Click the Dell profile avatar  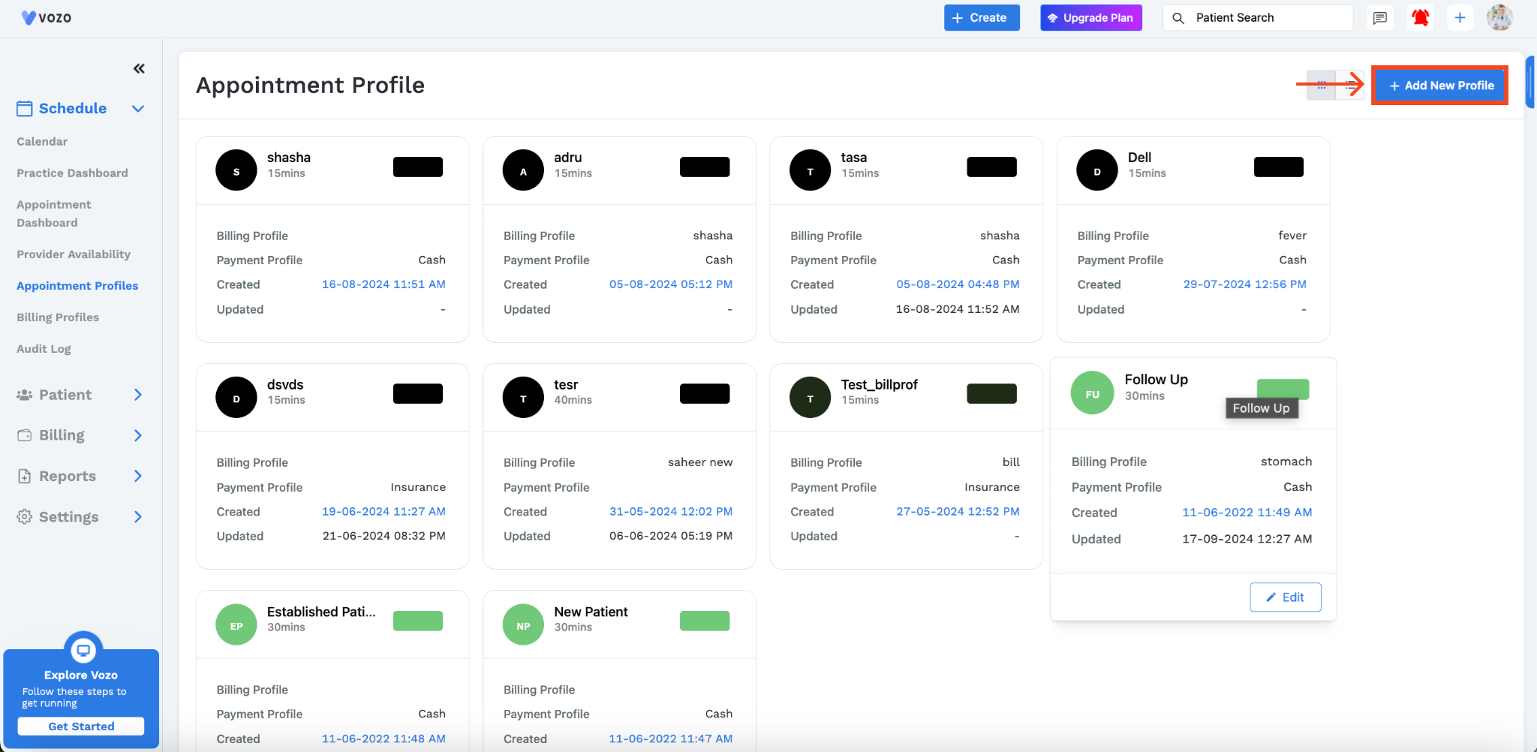1097,170
